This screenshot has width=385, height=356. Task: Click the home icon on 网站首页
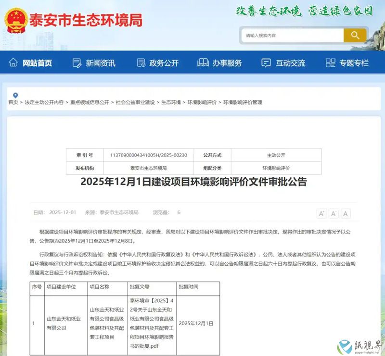pos(12,63)
